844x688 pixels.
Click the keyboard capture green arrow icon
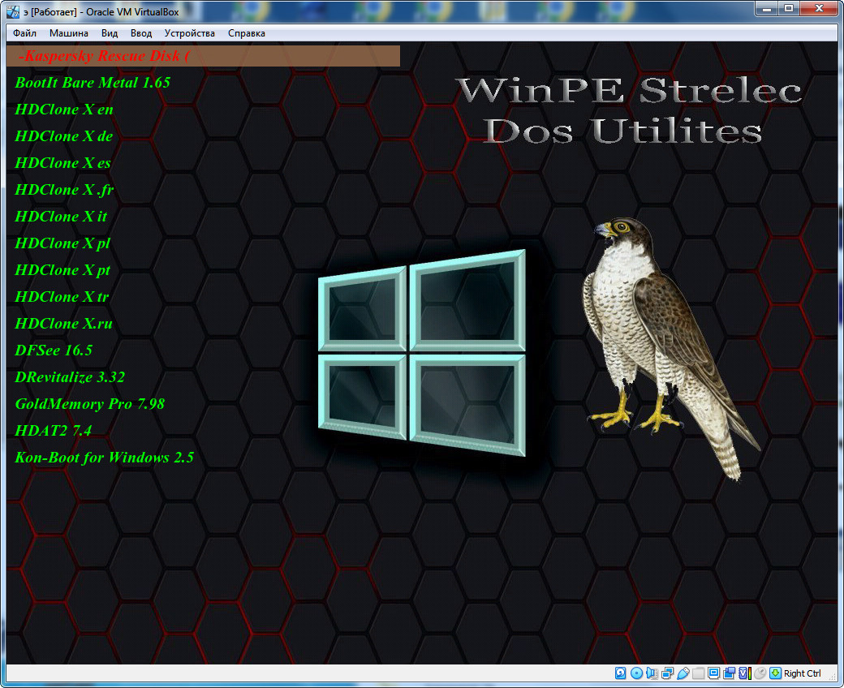[x=775, y=673]
